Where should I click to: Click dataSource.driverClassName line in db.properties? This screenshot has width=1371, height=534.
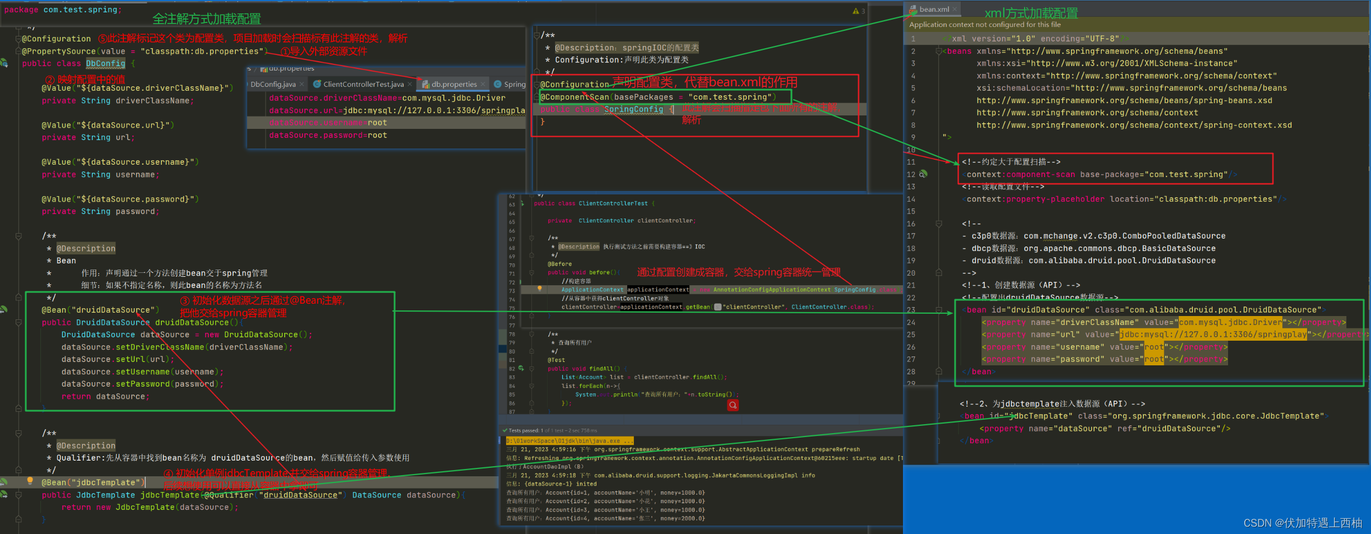387,98
